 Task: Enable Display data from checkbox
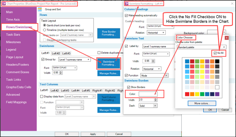tap(42, 97)
